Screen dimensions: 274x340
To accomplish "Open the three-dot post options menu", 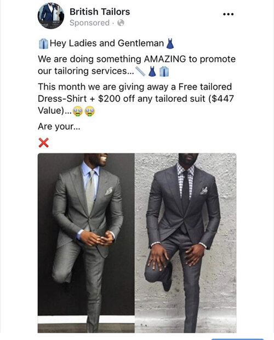I will (x=228, y=14).
